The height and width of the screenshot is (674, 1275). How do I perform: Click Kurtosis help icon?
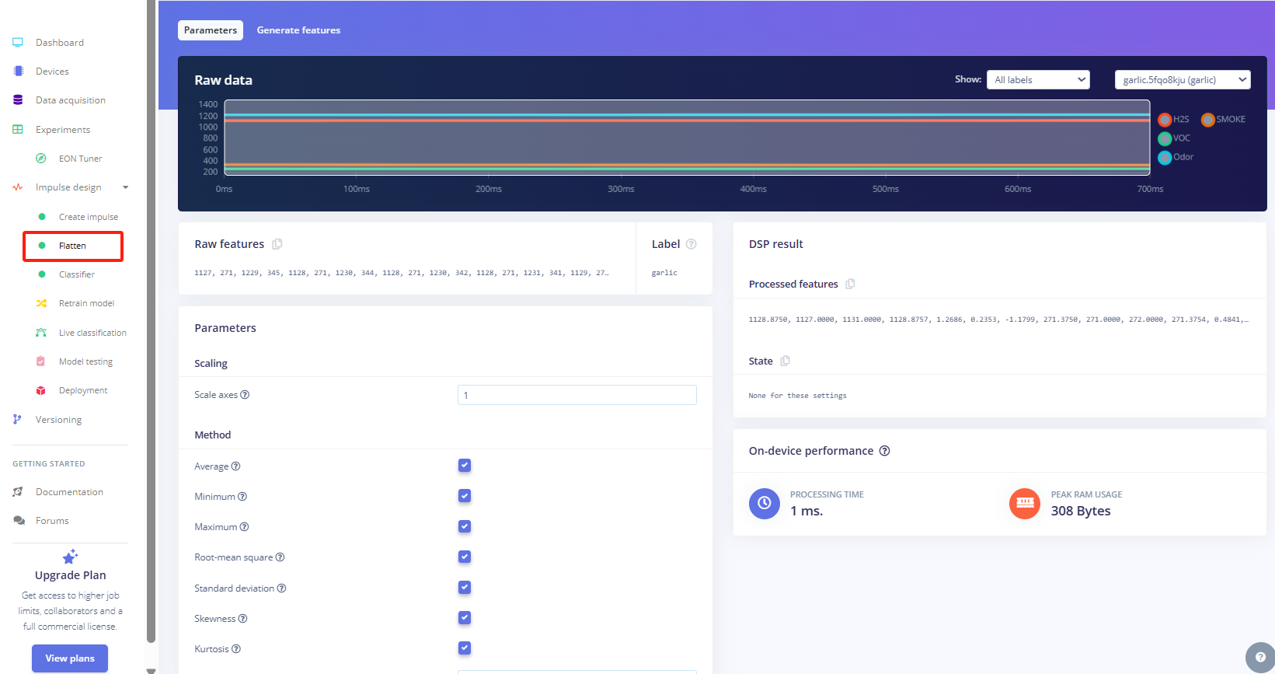236,649
